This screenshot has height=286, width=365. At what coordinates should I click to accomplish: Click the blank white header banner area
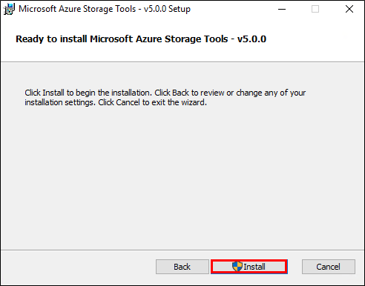[314, 39]
